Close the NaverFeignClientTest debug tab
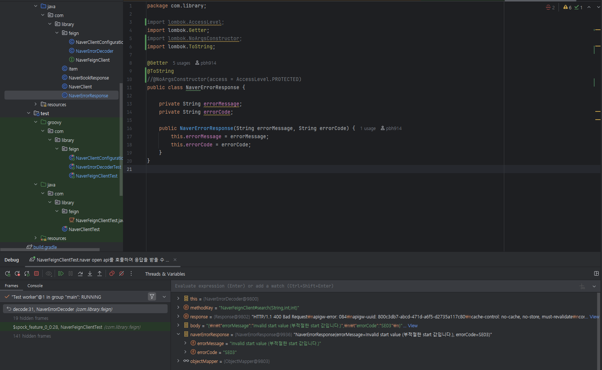 click(175, 260)
